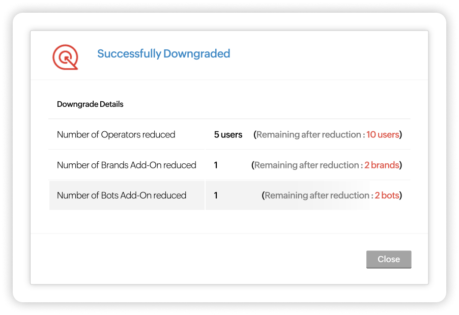The image size is (459, 315).
Task: Select the Number of Operators reduced row
Action: pos(230,134)
